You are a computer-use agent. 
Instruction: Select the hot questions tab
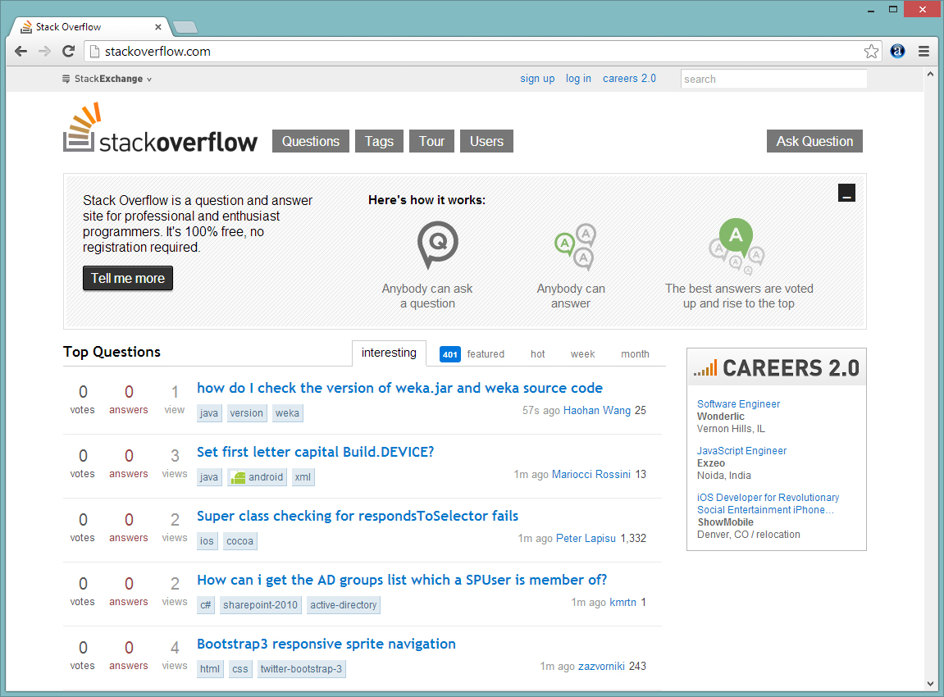(x=537, y=354)
